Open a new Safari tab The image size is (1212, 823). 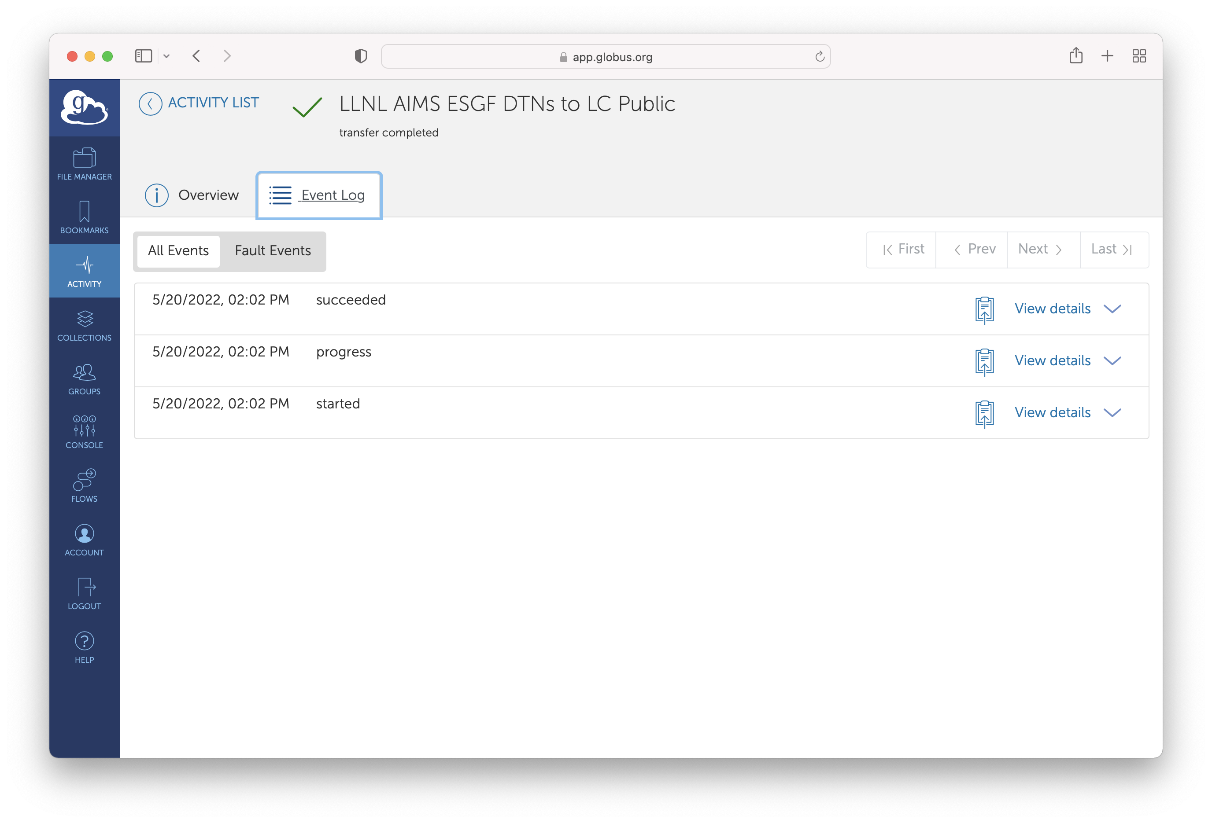pos(1107,56)
